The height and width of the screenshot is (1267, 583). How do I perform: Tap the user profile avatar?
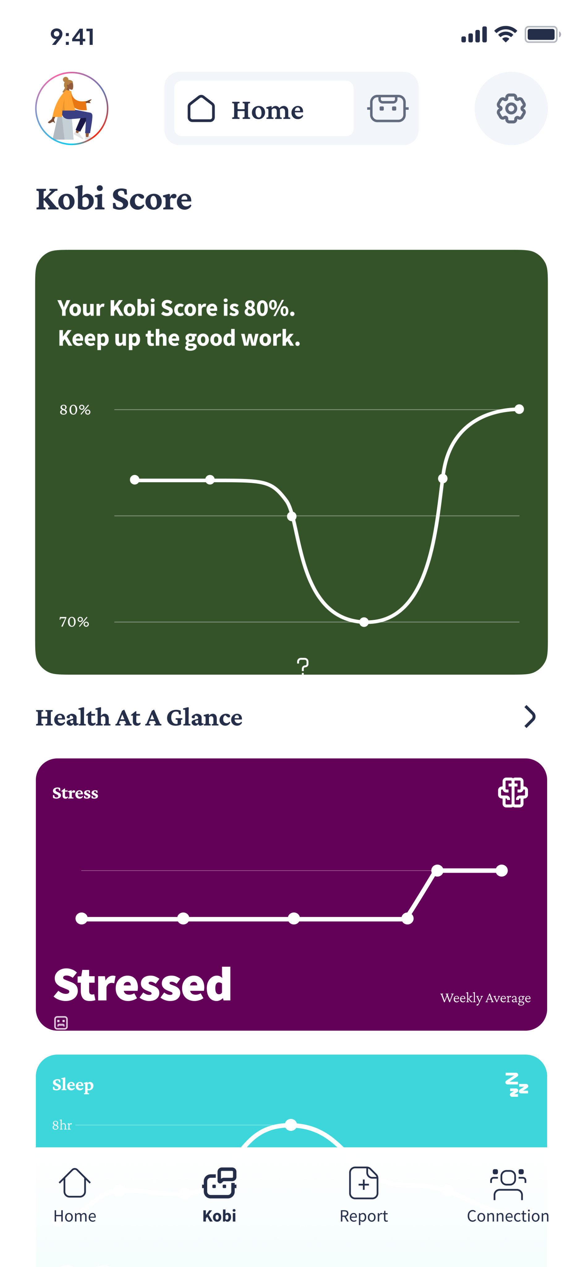click(x=72, y=108)
